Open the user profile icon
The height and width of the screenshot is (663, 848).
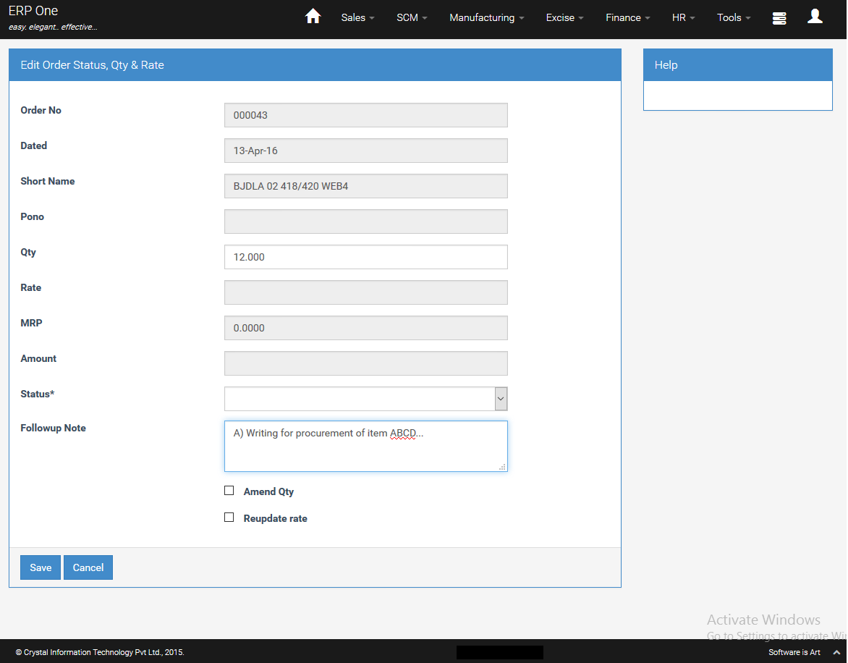[815, 17]
